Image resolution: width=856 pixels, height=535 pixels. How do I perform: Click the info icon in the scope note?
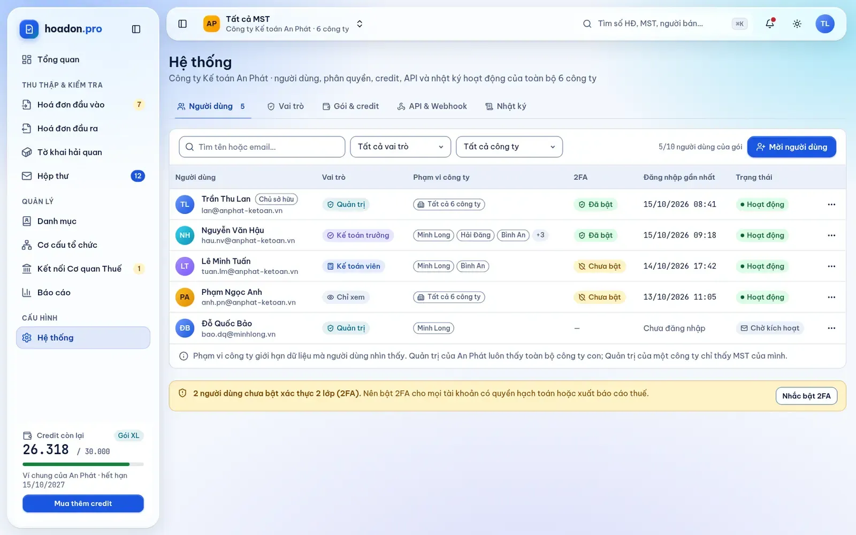click(x=184, y=356)
